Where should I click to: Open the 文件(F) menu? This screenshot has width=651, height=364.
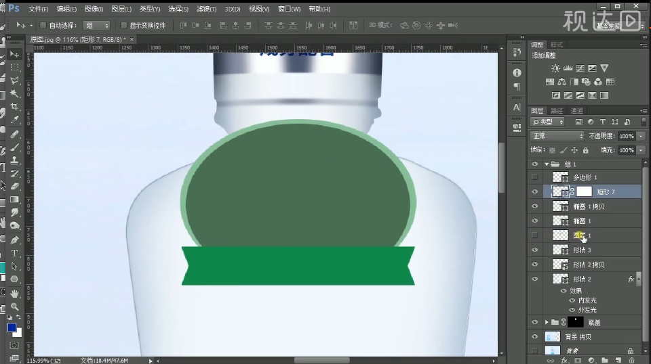(38, 9)
